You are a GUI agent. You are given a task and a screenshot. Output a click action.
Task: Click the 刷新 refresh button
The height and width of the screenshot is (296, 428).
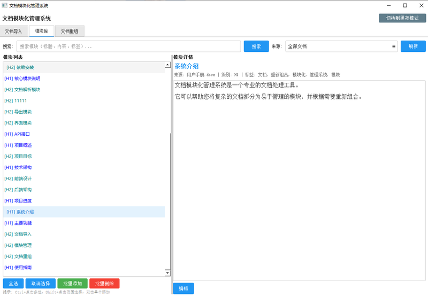pyautogui.click(x=412, y=46)
